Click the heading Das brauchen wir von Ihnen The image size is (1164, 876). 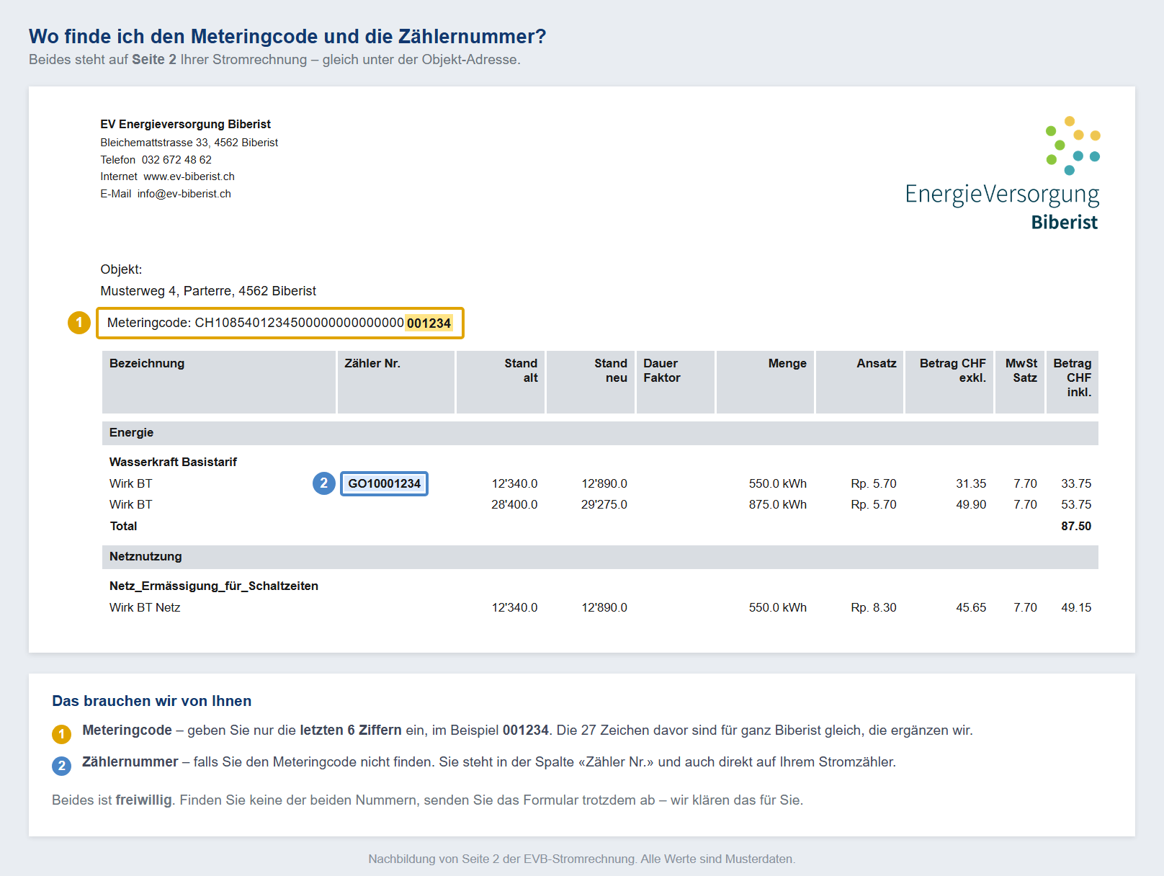click(152, 701)
